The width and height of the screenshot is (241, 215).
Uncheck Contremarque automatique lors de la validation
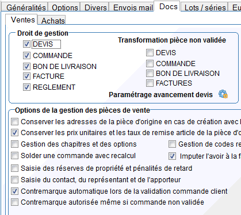[x=14, y=191]
